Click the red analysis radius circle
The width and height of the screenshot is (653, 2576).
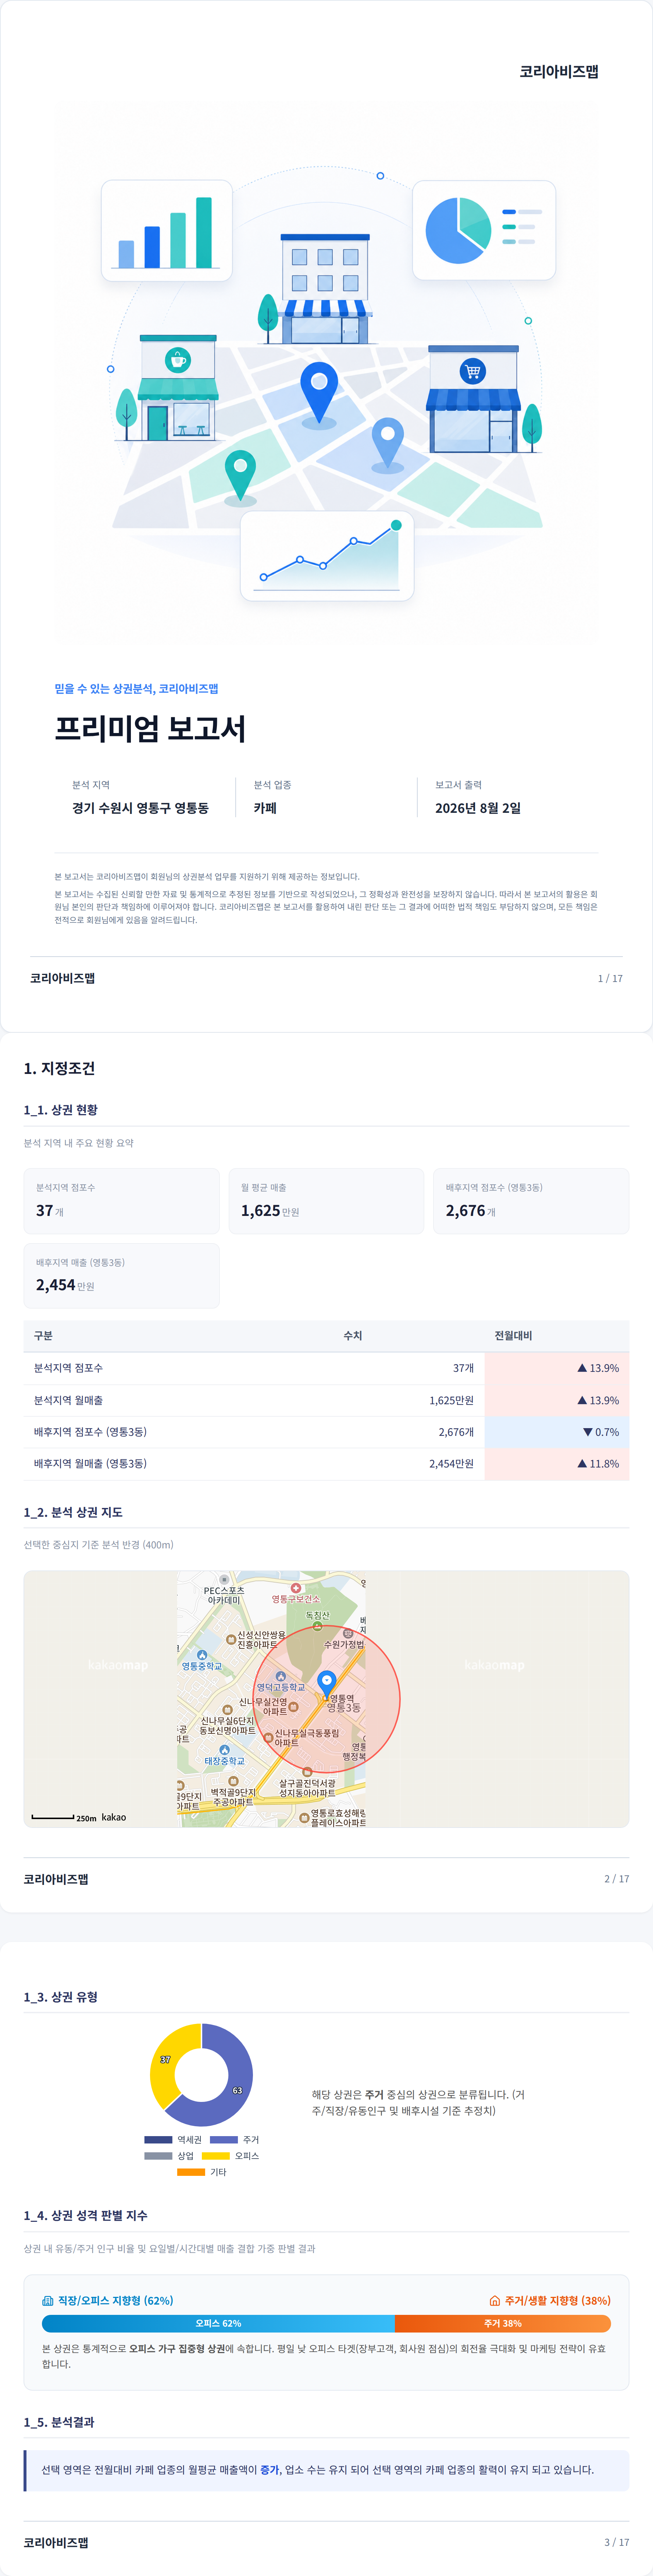pyautogui.click(x=326, y=1698)
